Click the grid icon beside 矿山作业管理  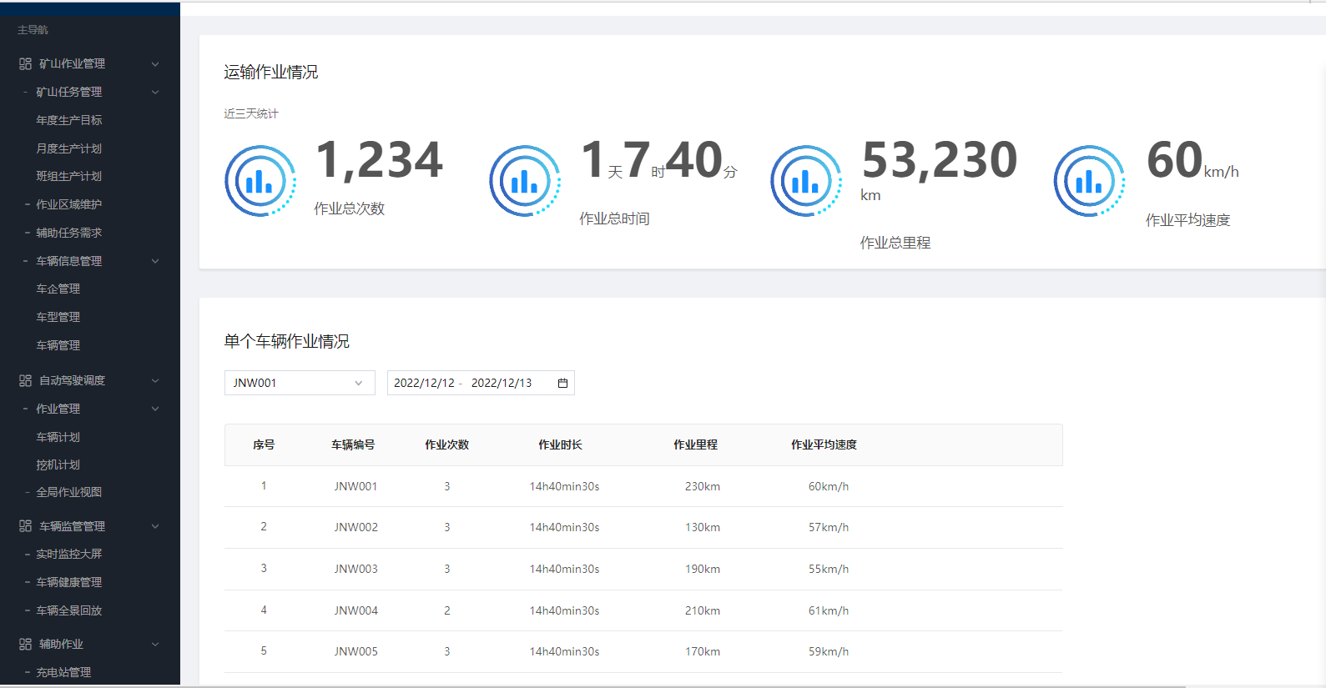[25, 63]
